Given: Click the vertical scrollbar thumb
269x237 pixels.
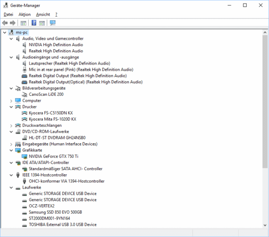Looking at the screenshot, I should point(265,102).
